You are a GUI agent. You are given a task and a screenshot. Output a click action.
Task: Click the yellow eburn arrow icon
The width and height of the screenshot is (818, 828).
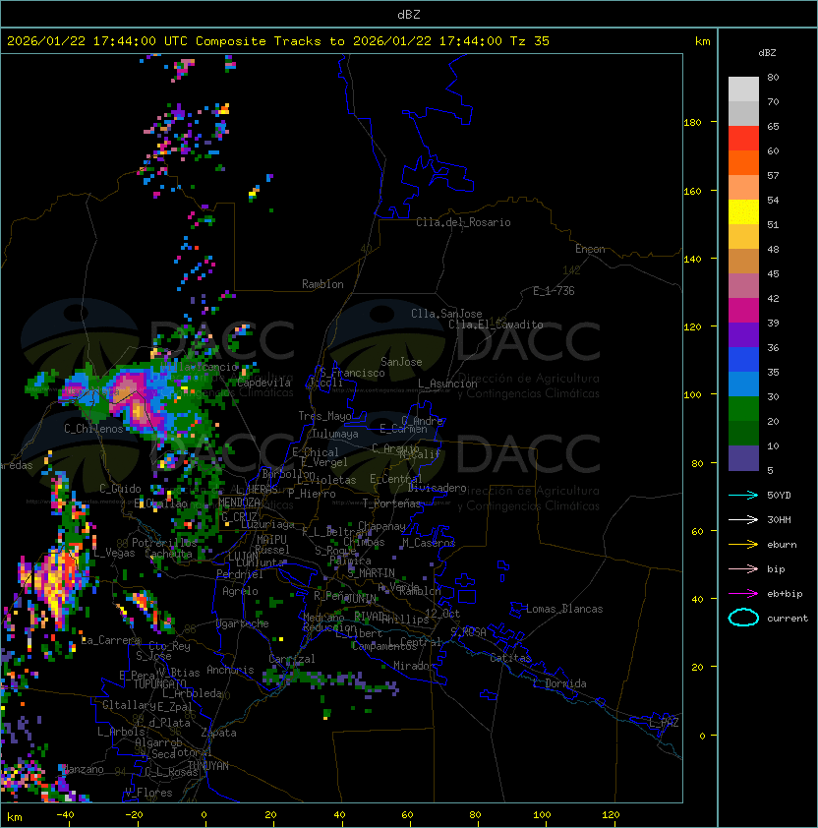(x=743, y=545)
